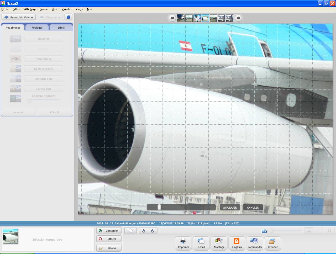Start the Diaporama slideshow
Viewport: 336px width, 254px height.
point(50,17)
